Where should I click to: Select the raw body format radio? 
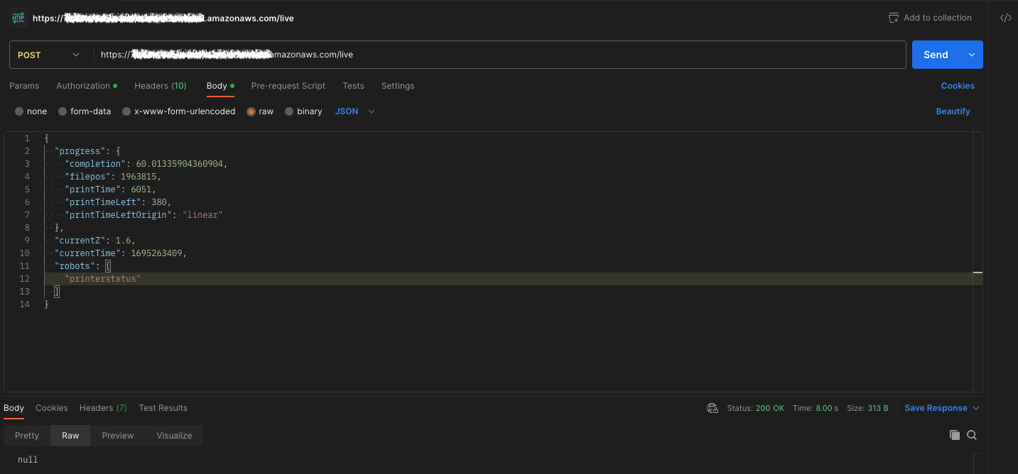[x=251, y=111]
